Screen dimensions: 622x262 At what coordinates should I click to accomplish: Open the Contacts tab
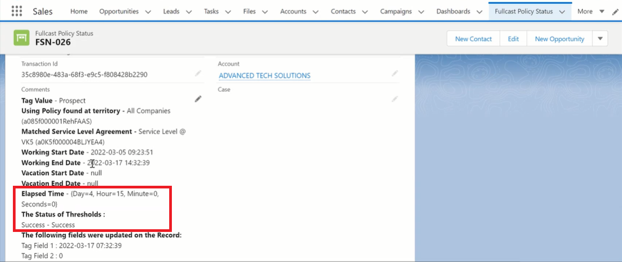pos(343,11)
